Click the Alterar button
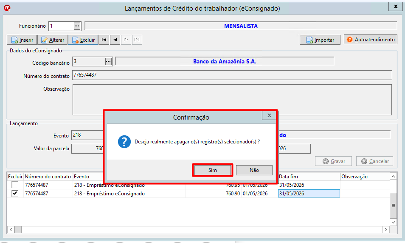This screenshot has width=405, height=243. point(53,40)
